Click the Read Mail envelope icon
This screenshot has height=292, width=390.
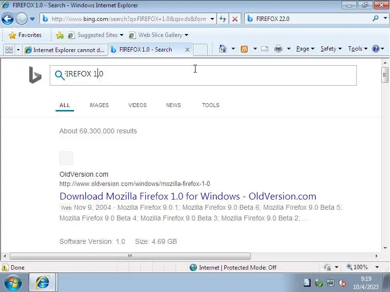tap(265, 49)
